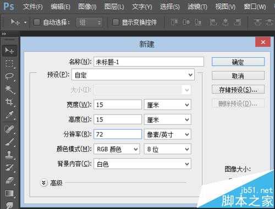Select the Magic Wand tool

[x=9, y=89]
